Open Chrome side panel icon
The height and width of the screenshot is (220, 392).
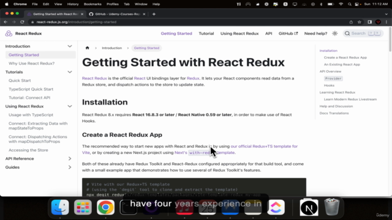pyautogui.click(x=370, y=22)
